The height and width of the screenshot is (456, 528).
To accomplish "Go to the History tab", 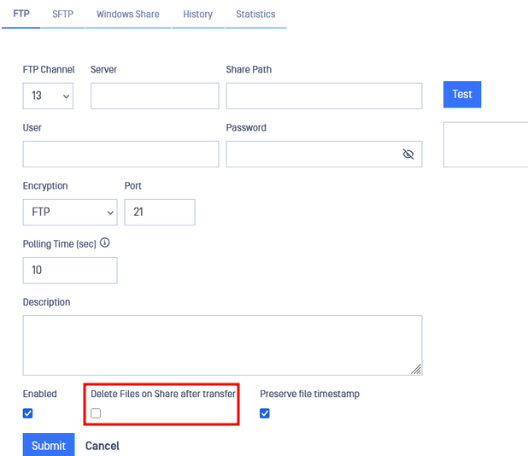I will (x=198, y=15).
